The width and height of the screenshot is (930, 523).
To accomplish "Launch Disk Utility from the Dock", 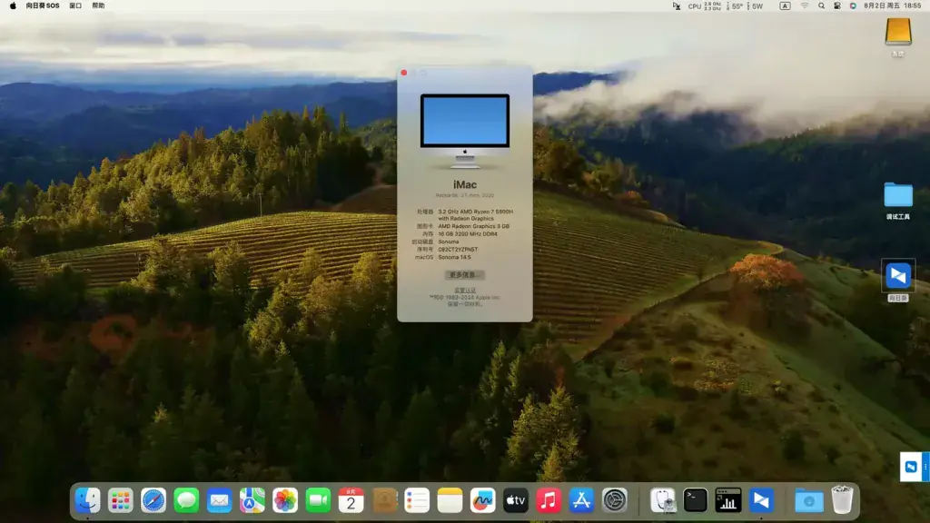I will (662, 500).
